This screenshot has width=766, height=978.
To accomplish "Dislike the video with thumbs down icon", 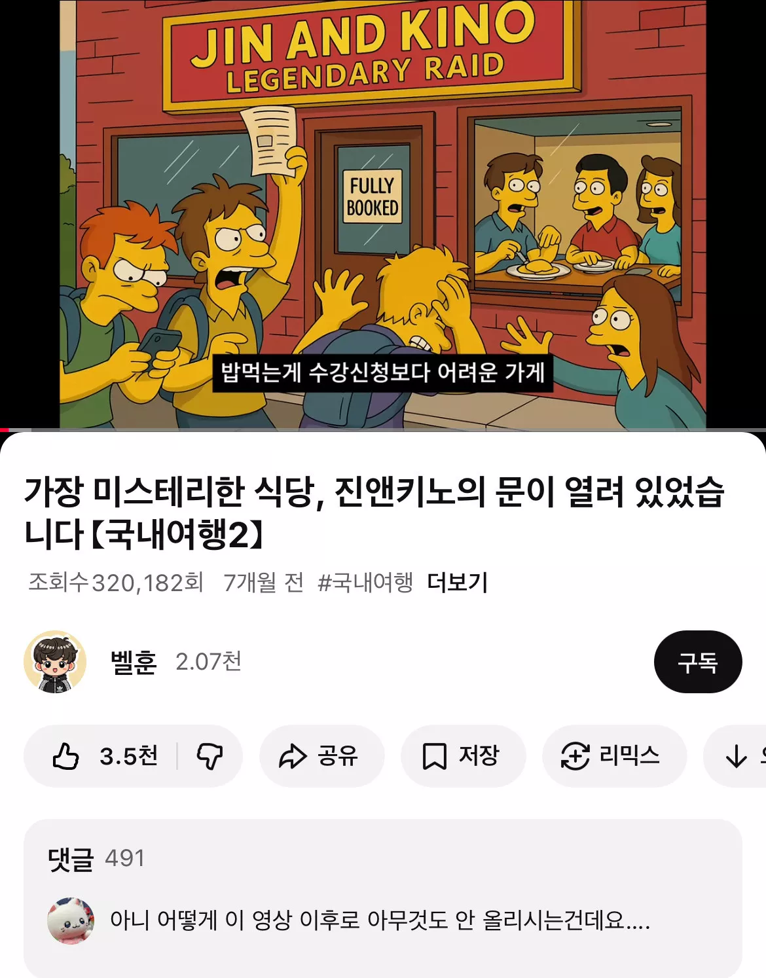I will [210, 756].
